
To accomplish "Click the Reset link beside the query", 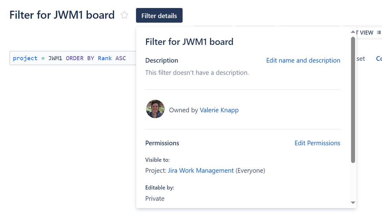I will tap(361, 59).
